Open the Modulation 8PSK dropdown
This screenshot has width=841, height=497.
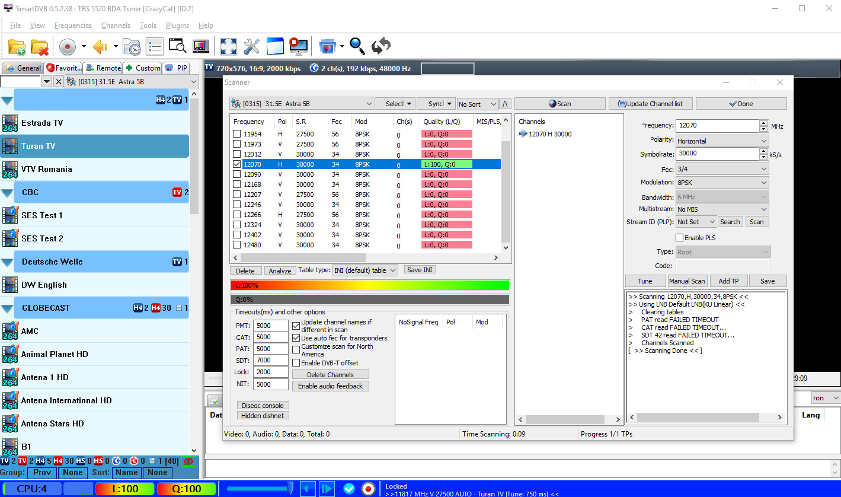pos(722,183)
